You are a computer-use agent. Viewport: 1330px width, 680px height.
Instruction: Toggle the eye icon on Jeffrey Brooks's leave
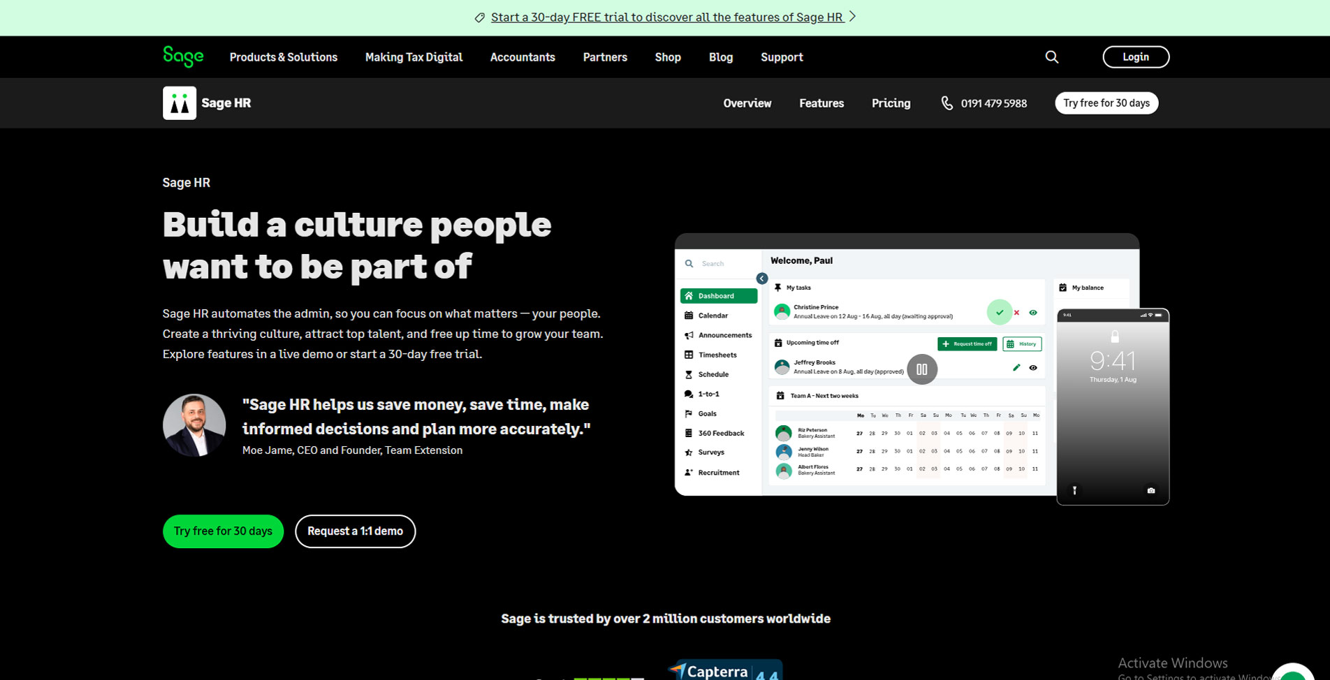pos(1033,368)
